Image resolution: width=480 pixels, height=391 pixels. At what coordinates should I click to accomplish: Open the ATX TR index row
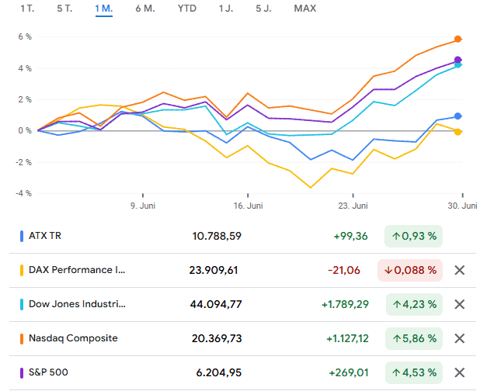click(242, 236)
